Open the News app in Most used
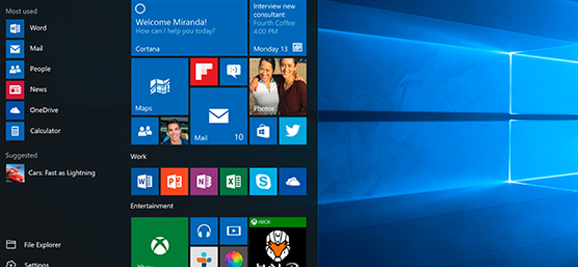The image size is (578, 267). coord(27,90)
